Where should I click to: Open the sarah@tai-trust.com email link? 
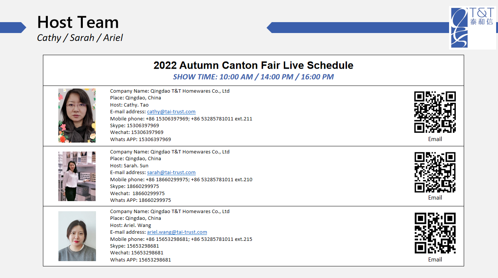coord(171,173)
